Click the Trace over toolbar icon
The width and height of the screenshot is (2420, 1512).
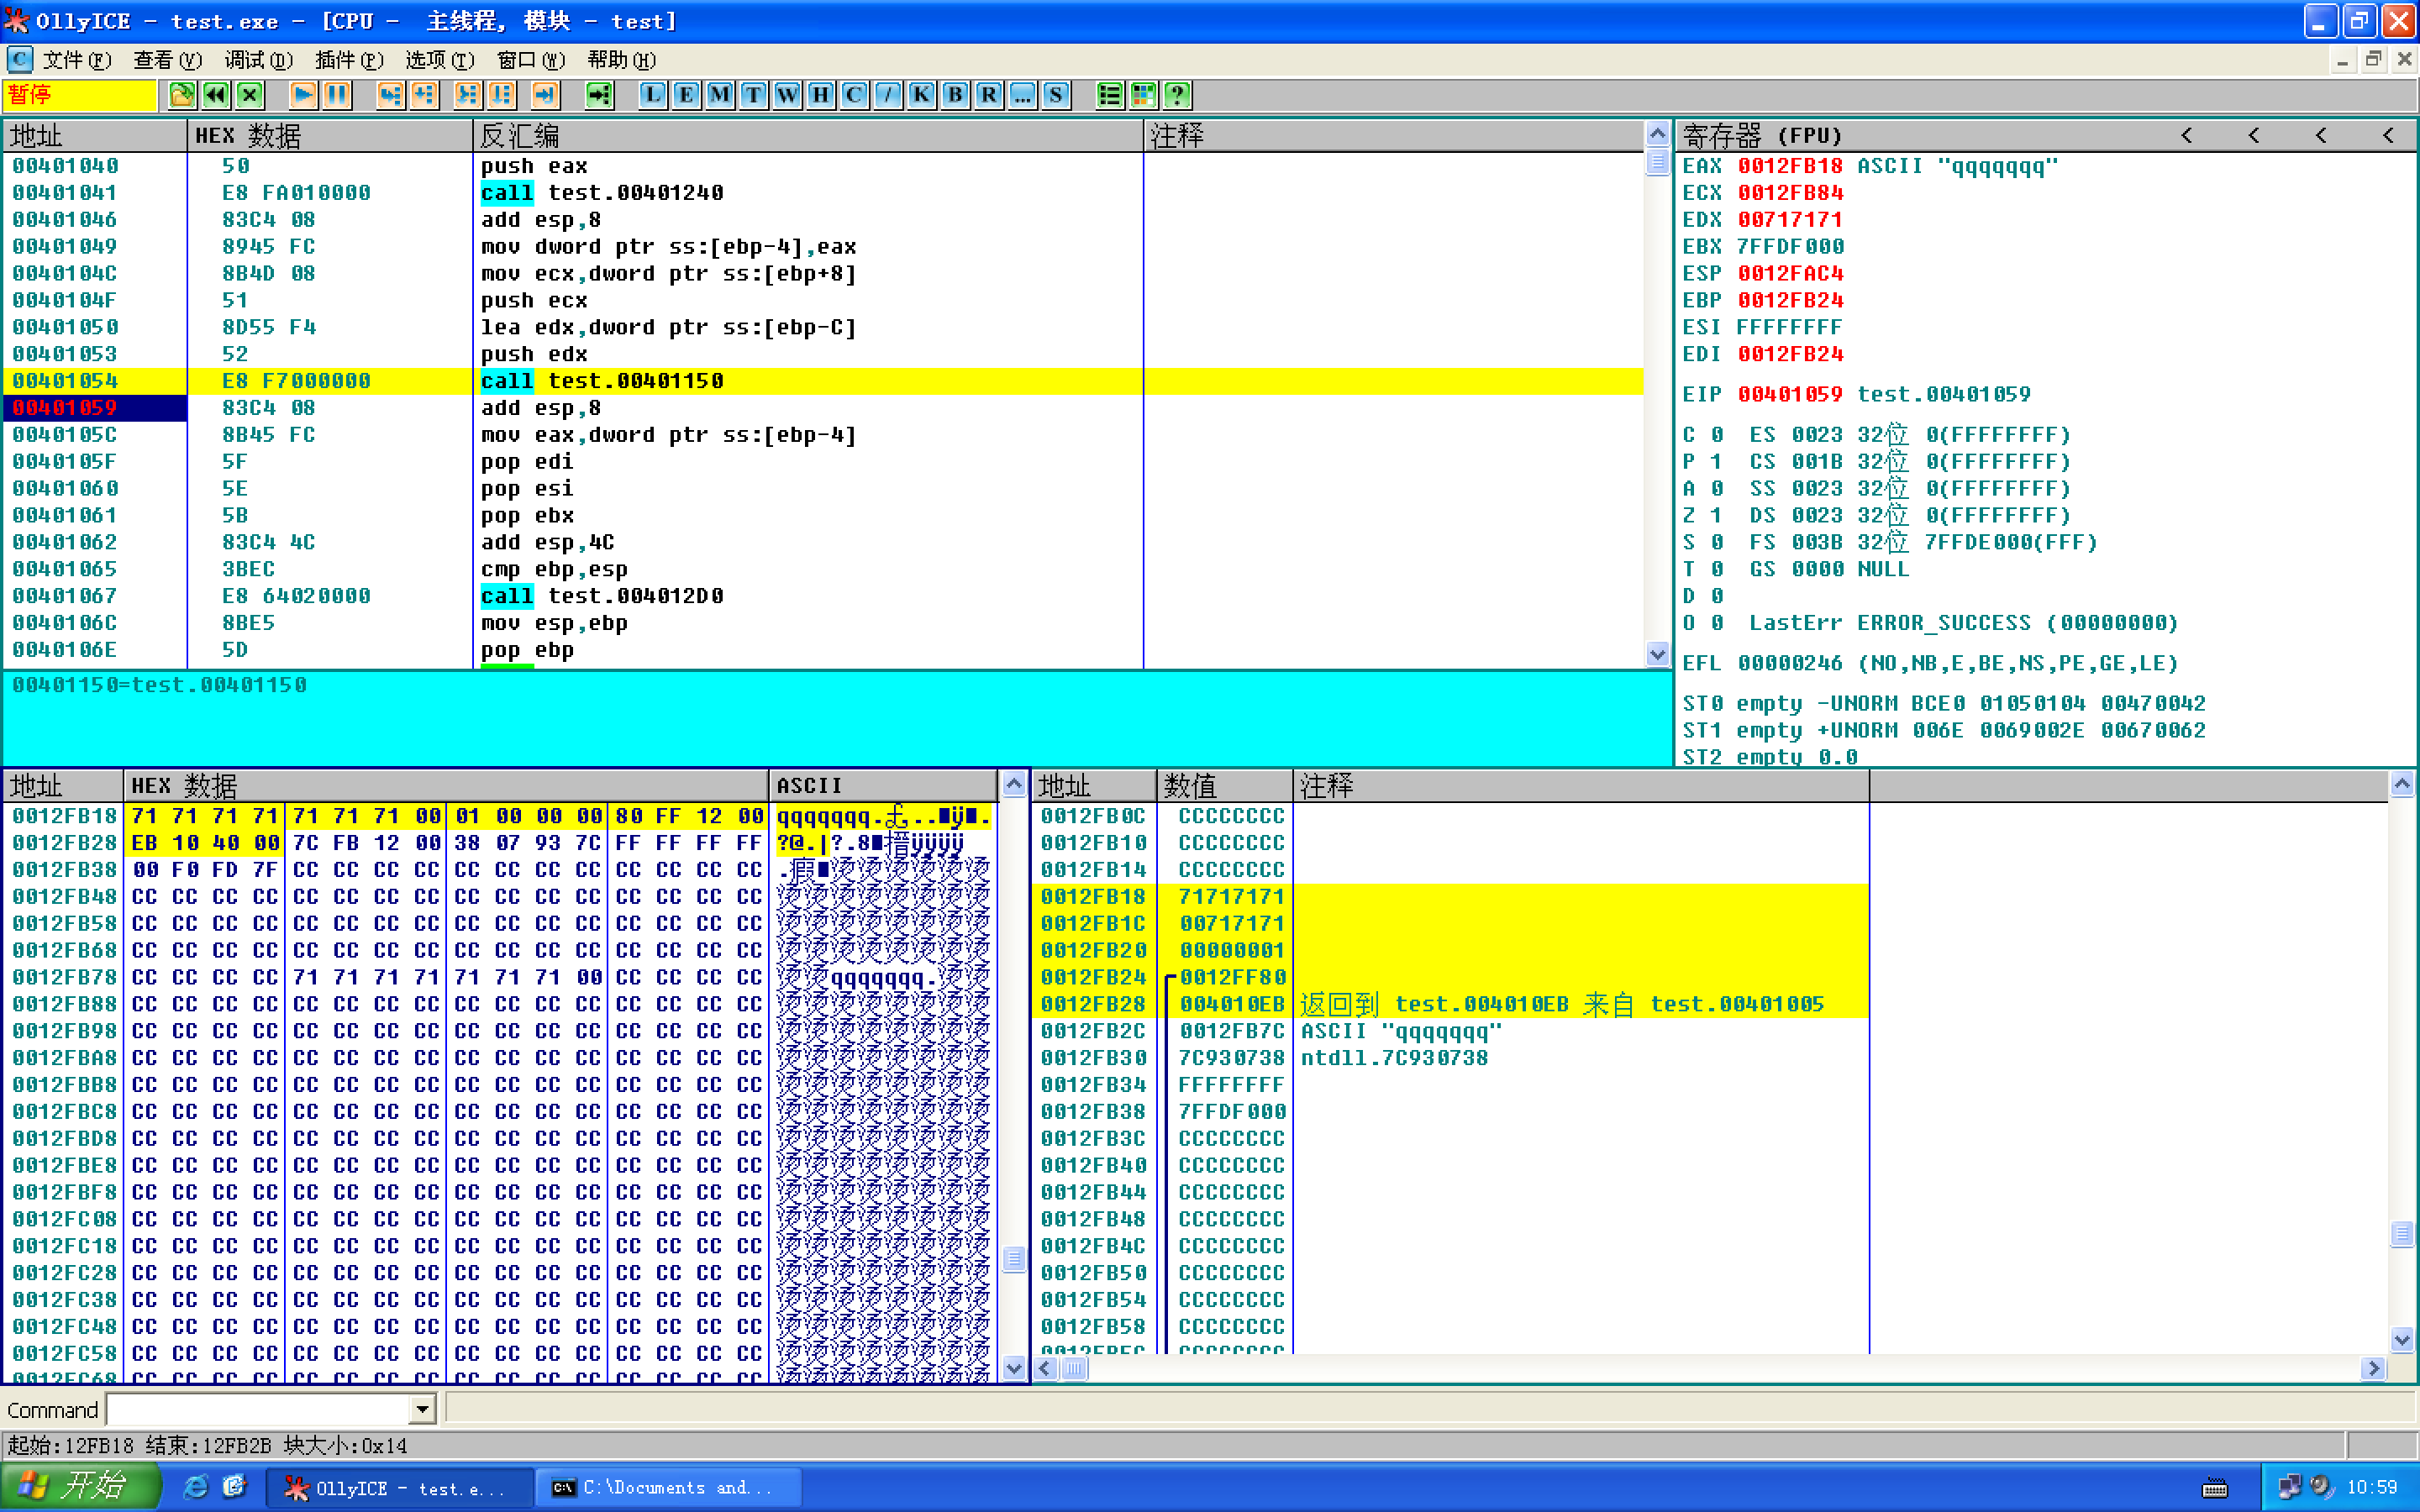(501, 95)
